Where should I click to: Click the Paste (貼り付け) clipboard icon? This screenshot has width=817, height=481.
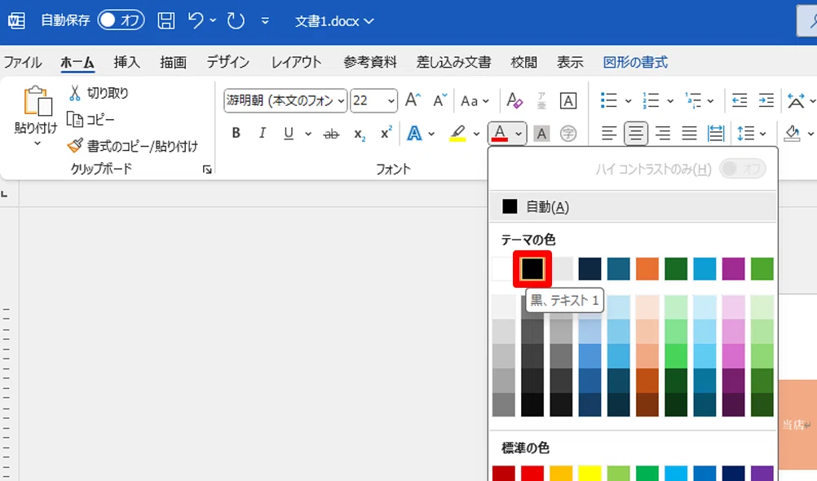click(x=37, y=100)
